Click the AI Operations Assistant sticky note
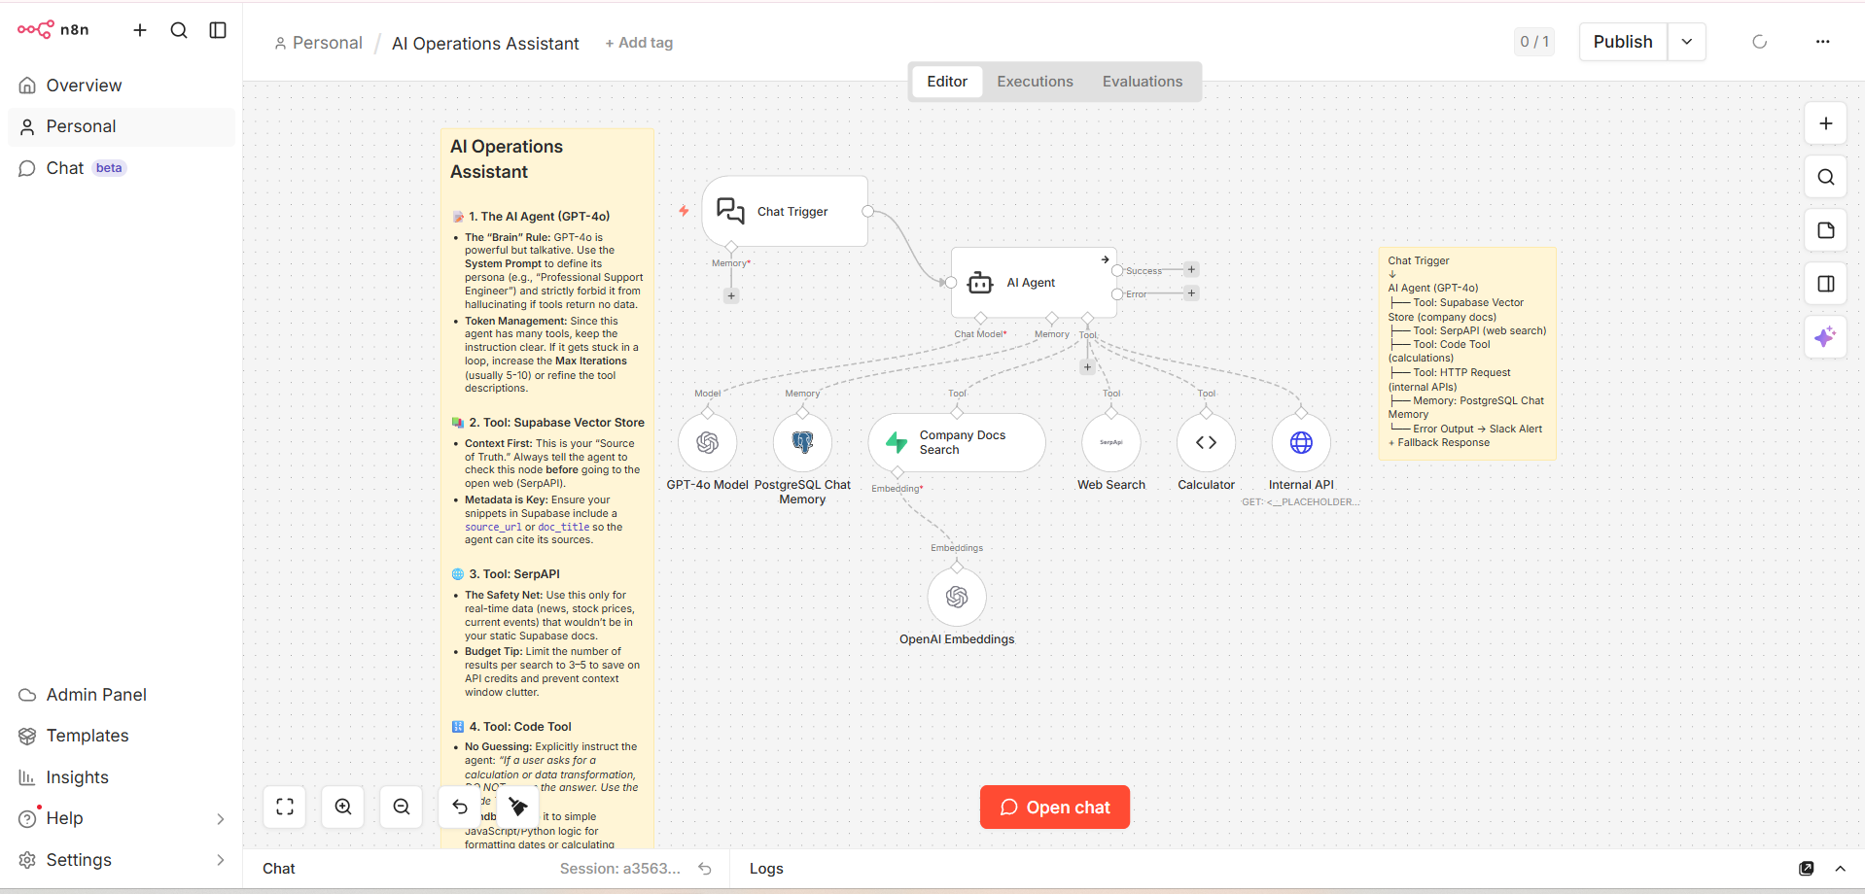 (x=547, y=489)
